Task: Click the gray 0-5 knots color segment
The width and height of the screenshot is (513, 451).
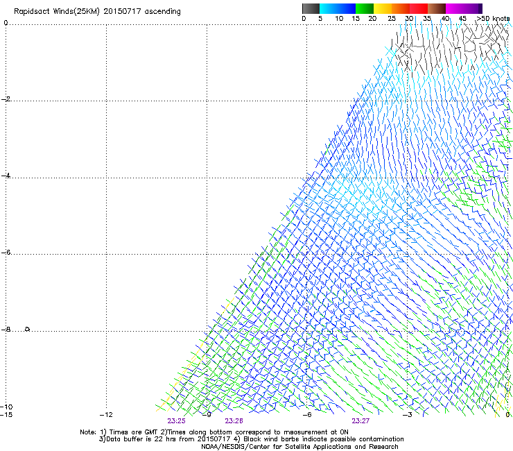Action: pyautogui.click(x=311, y=8)
